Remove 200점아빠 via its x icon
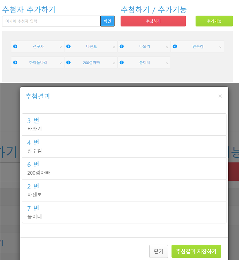Screen dimensions: 239x260 point(114,63)
